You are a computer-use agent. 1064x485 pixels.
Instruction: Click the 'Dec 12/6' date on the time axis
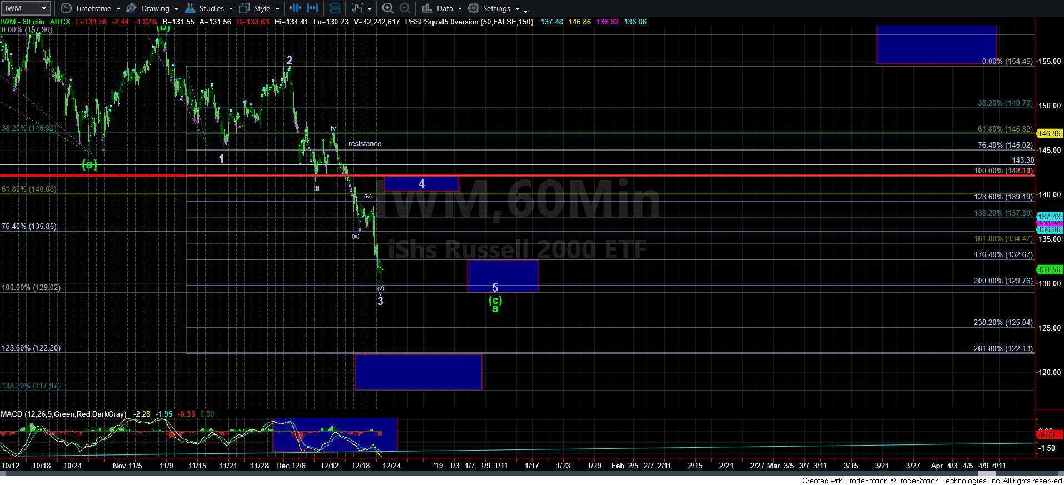point(291,466)
